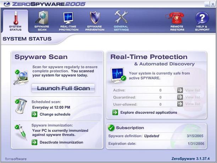Click the Subscription green checkmark icon

111,128
